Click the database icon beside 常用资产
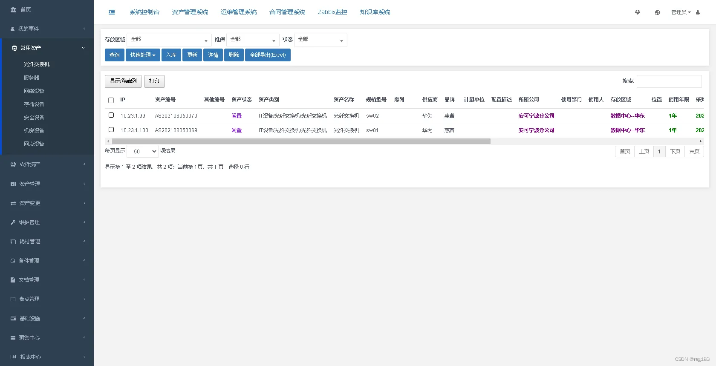Screen dimensions: 716x366 (14, 48)
